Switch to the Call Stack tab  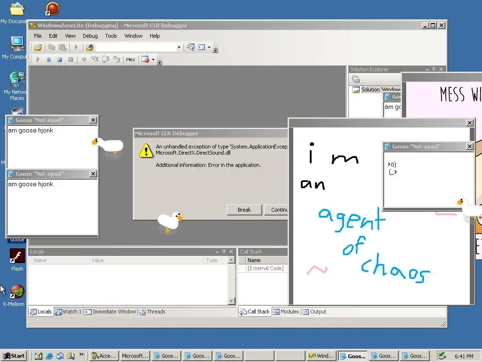[255, 312]
